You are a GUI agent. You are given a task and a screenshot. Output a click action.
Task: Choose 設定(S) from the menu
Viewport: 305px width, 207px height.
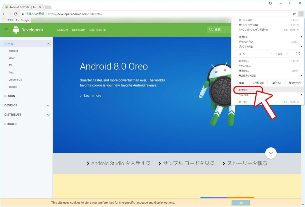tap(268, 90)
